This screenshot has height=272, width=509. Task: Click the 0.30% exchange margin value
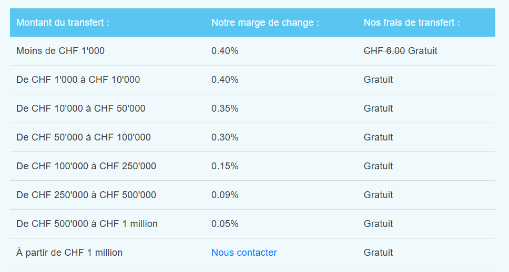click(225, 137)
